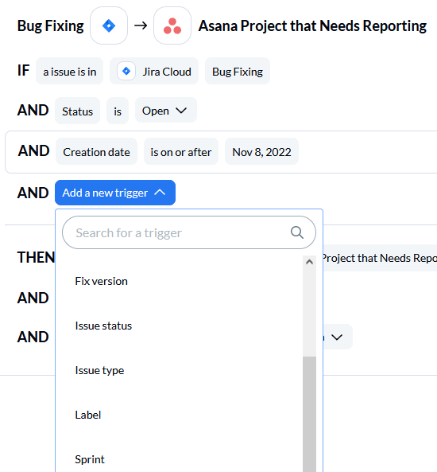Choose Label from trigger list

click(x=87, y=415)
